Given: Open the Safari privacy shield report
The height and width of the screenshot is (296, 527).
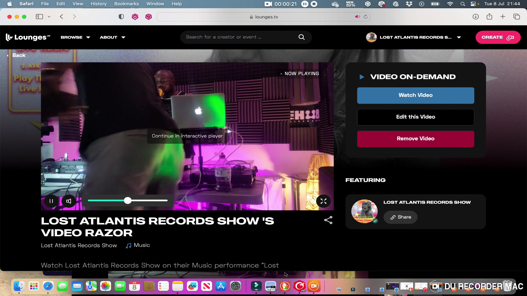Looking at the screenshot, I should pyautogui.click(x=121, y=17).
